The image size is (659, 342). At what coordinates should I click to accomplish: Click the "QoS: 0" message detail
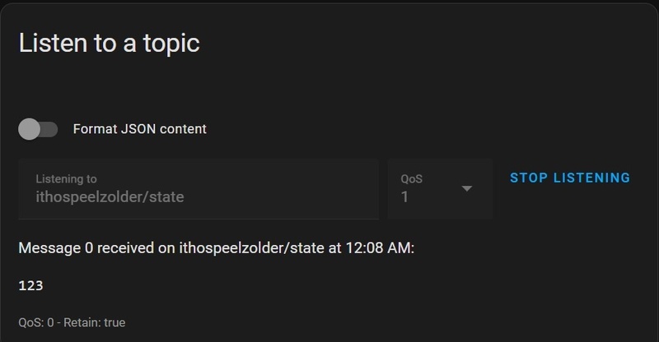(38, 323)
